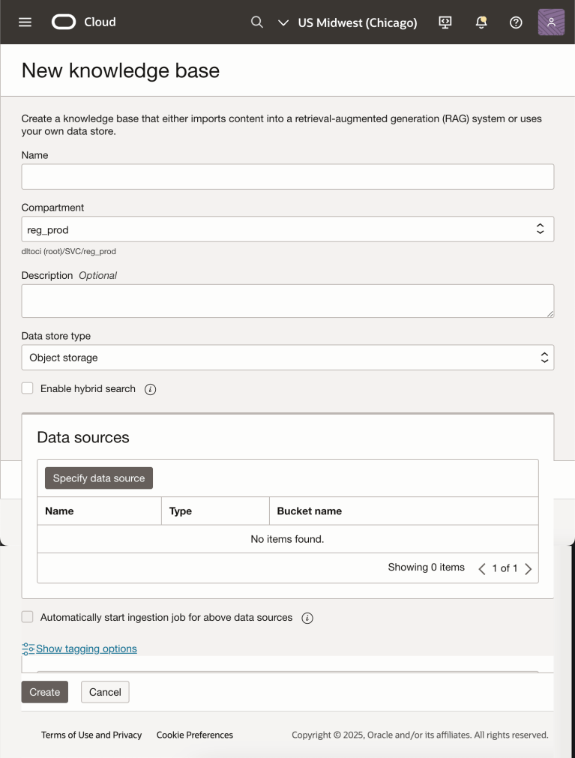The image size is (575, 758).
Task: Cancel the knowledge base creation
Action: point(104,691)
